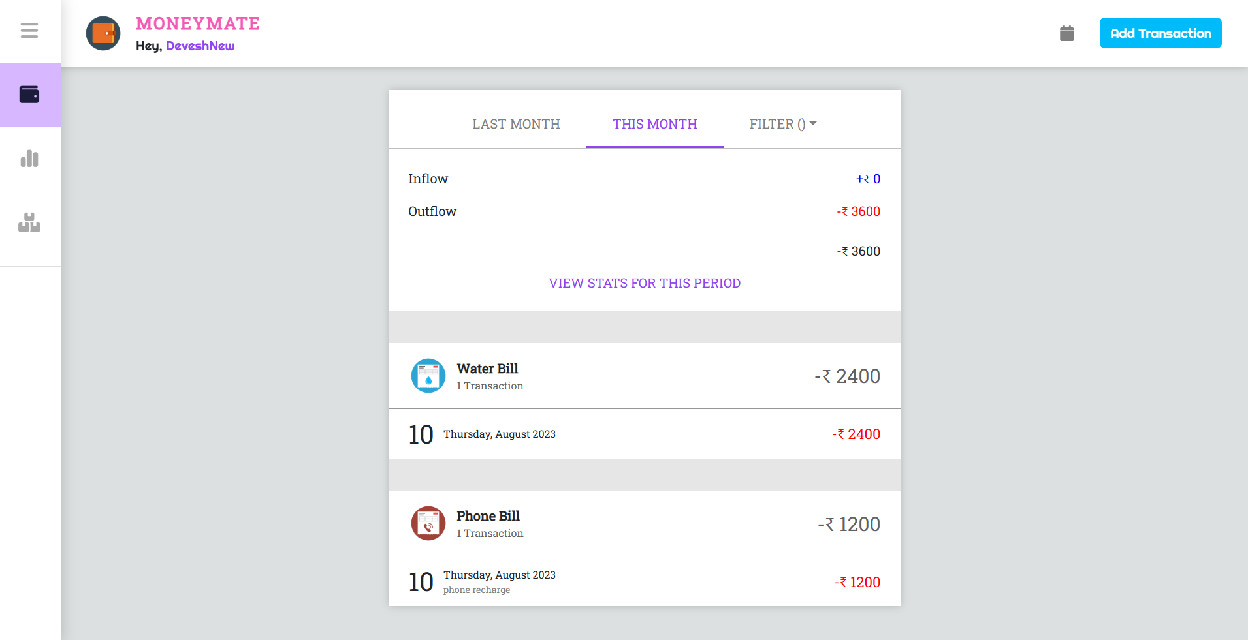This screenshot has height=640, width=1248.
Task: Click the Phone Bill category icon
Action: click(x=428, y=523)
